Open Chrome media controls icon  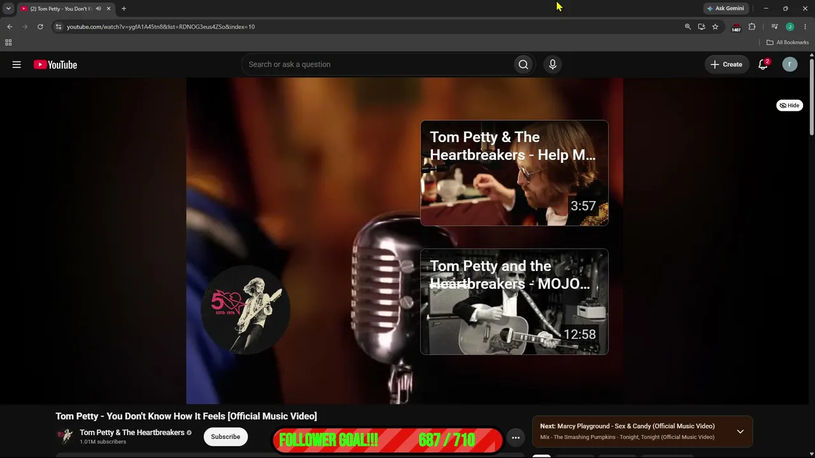[774, 27]
